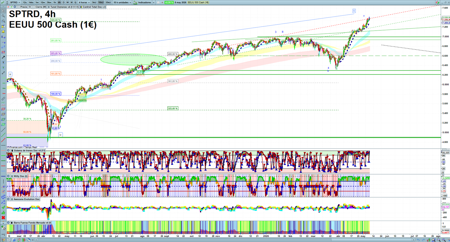
Task: Select the blue rectangle drawing tool
Action: point(3,48)
